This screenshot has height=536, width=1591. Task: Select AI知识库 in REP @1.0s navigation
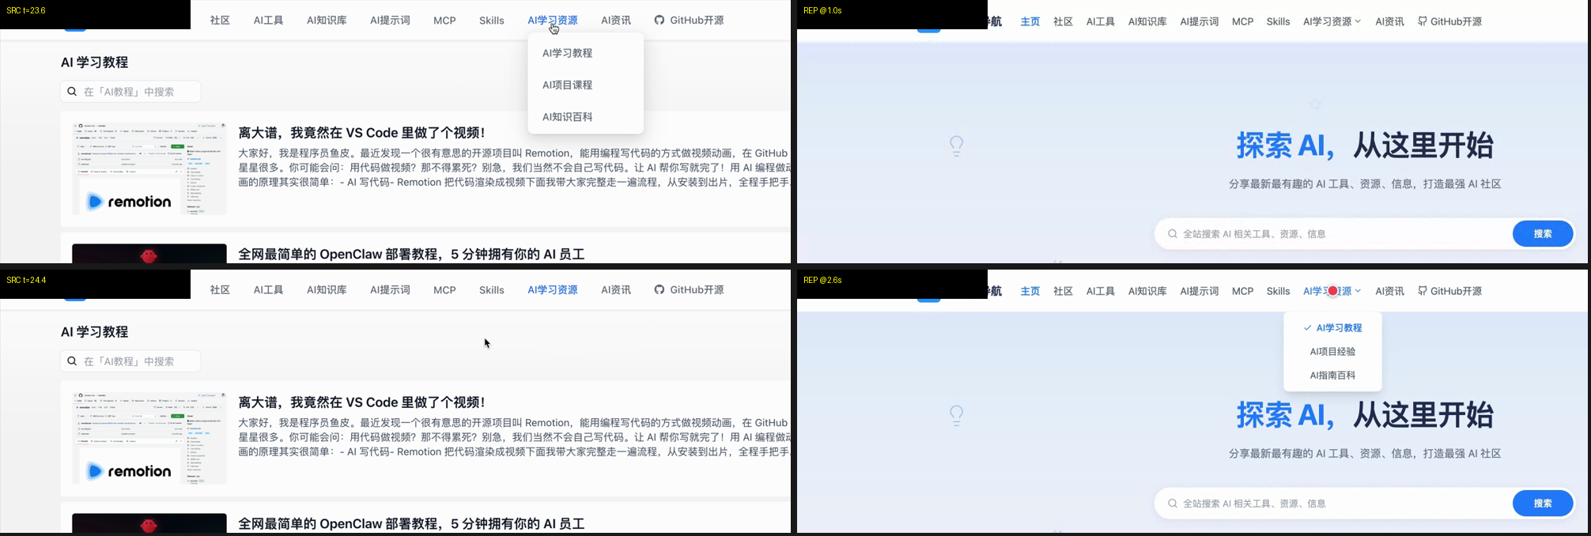click(x=1148, y=22)
